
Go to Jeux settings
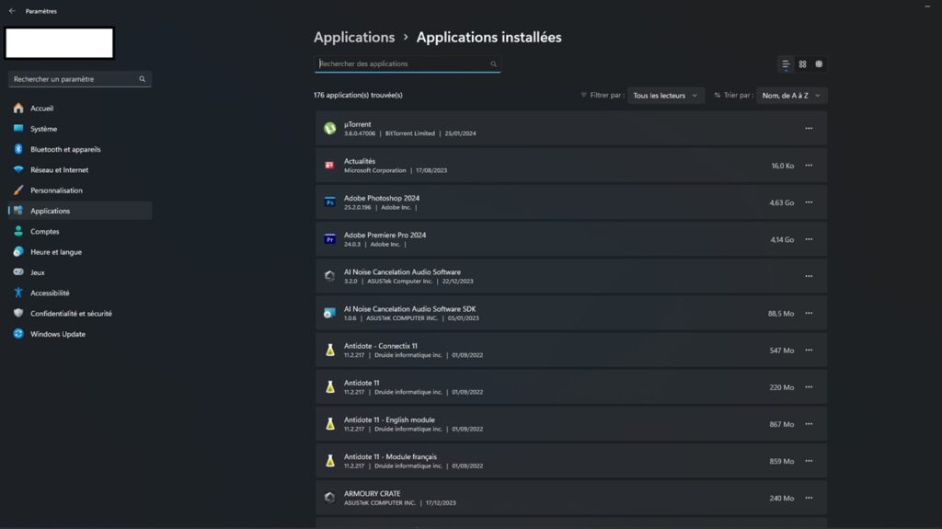pos(80,272)
